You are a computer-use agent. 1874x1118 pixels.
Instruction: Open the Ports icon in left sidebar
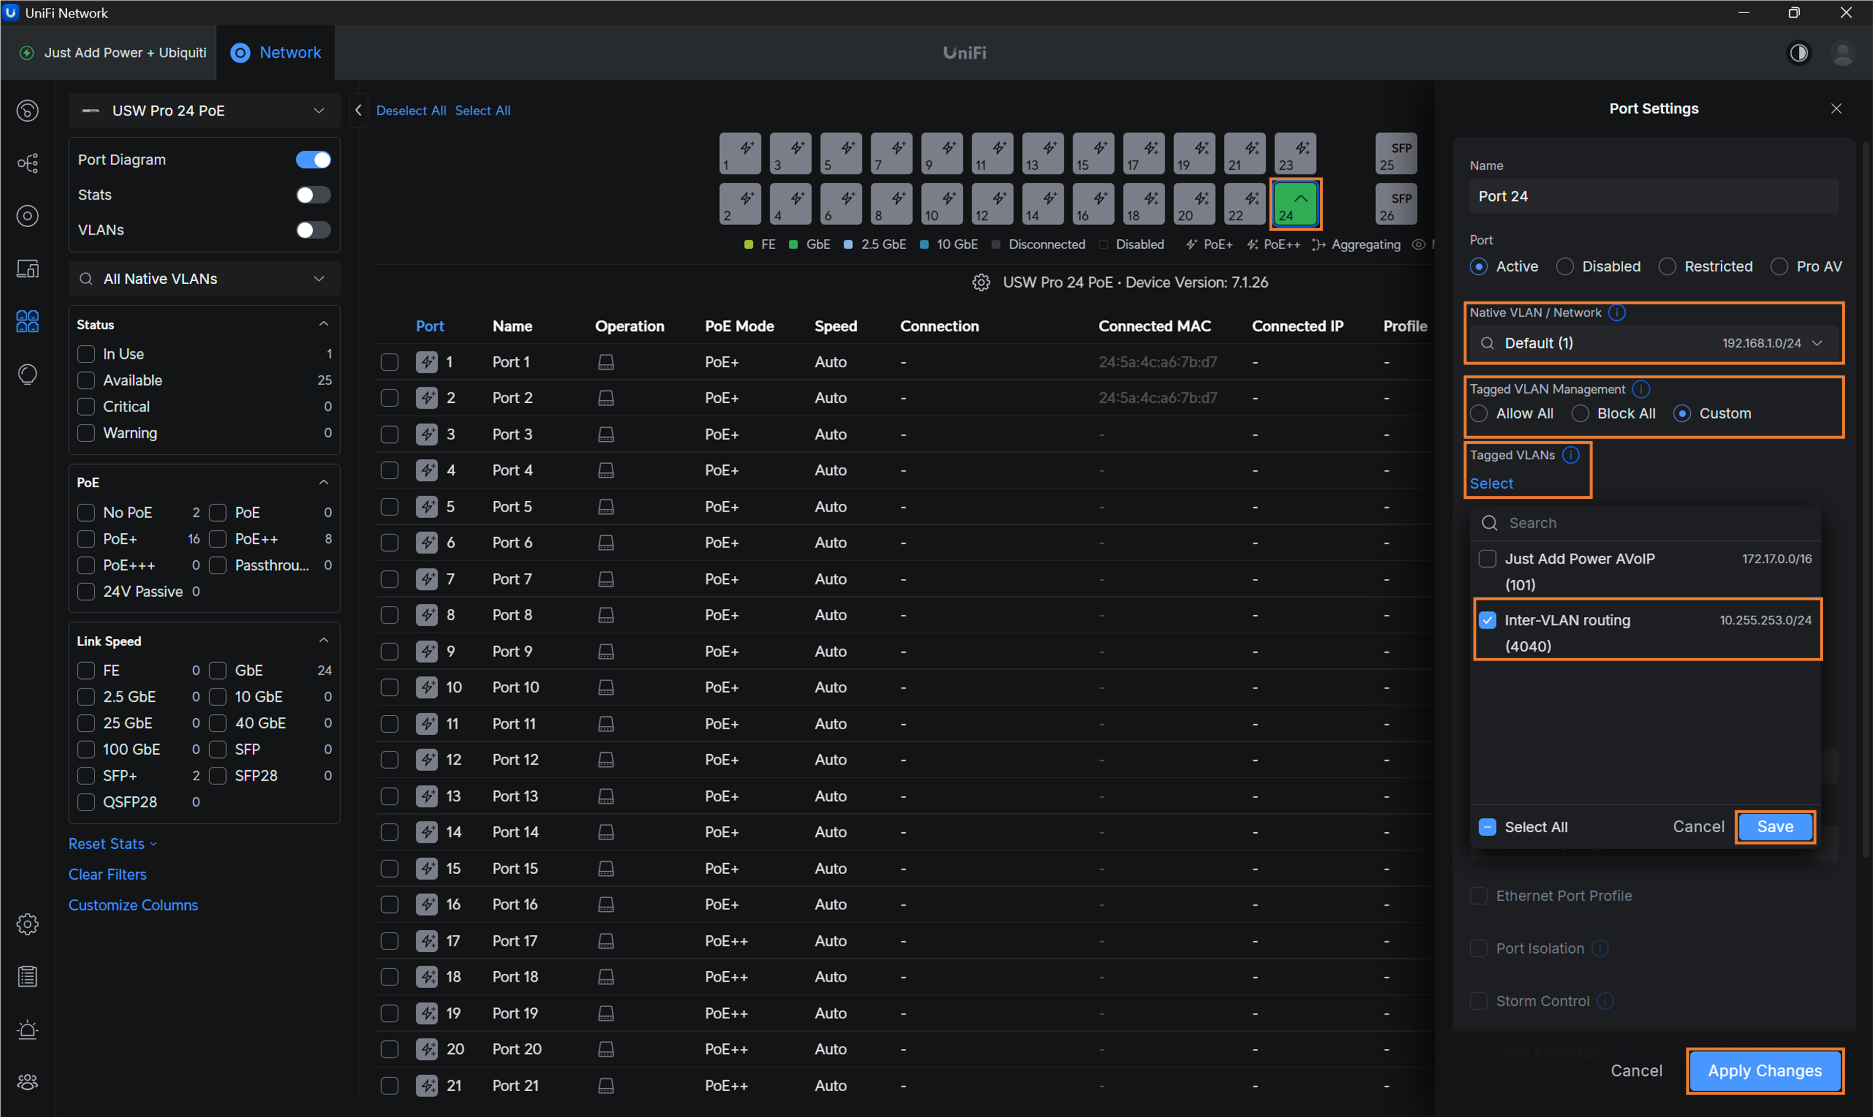[28, 322]
